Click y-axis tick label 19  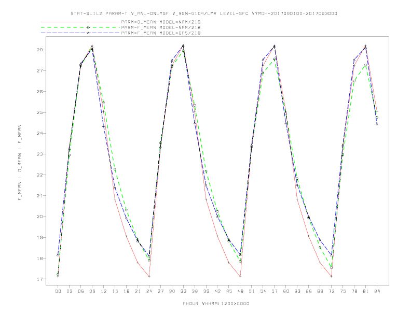39,237
